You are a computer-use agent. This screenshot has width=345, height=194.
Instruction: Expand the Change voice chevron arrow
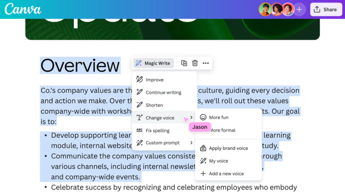[x=191, y=118]
